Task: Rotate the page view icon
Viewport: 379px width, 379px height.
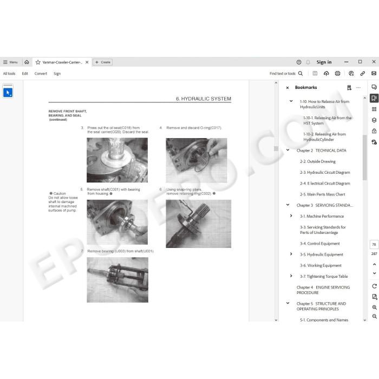Action: point(375,286)
